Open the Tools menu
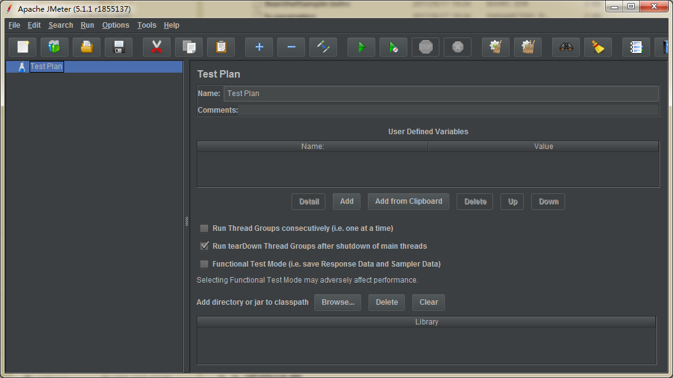 pyautogui.click(x=146, y=25)
